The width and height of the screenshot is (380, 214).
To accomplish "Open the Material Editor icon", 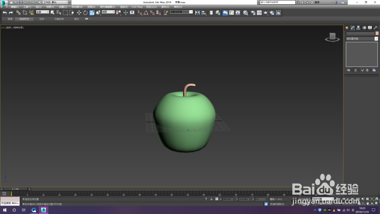I will 245,13.
